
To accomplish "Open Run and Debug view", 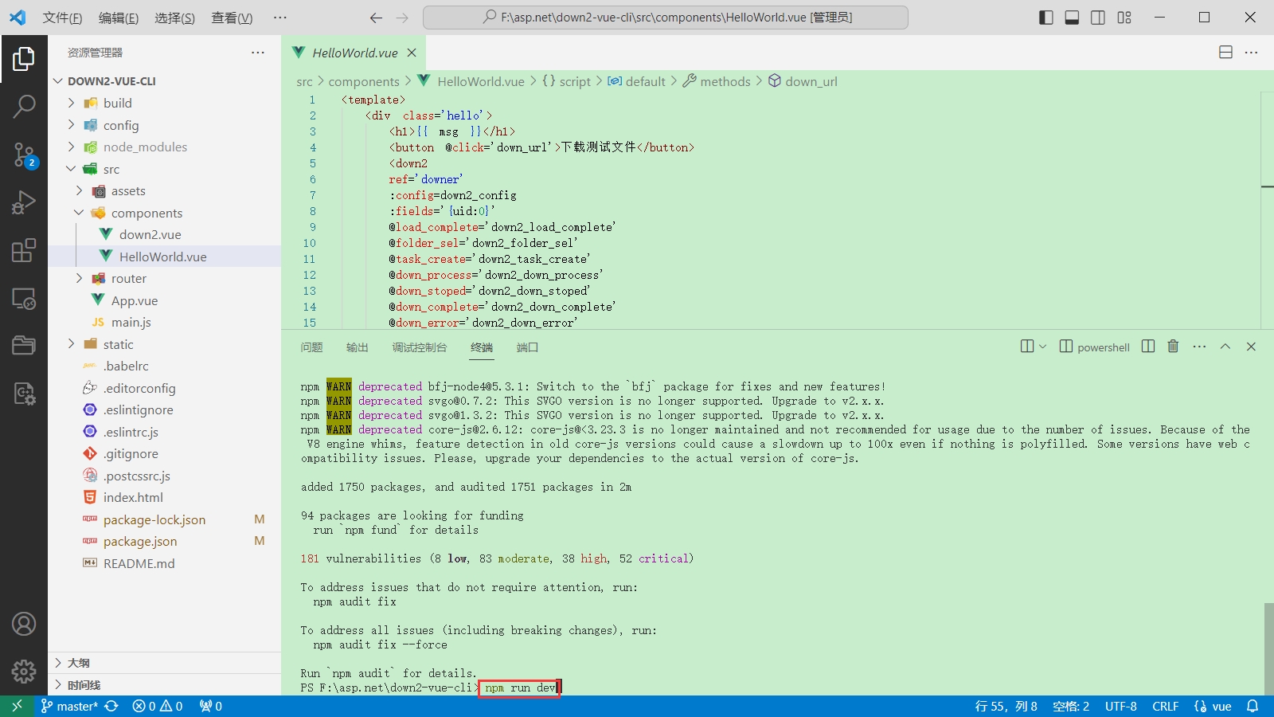I will pyautogui.click(x=24, y=202).
